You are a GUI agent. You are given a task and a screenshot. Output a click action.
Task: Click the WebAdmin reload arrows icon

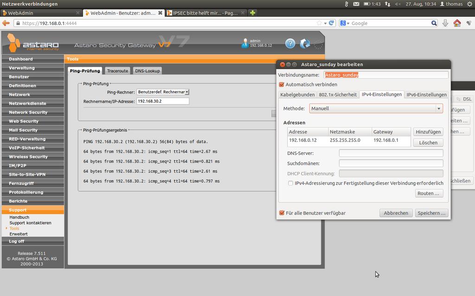(x=305, y=43)
